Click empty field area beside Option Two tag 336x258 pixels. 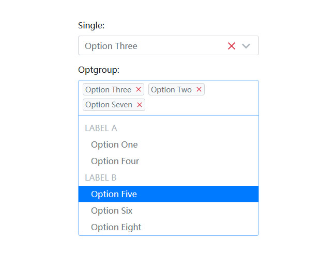231,90
